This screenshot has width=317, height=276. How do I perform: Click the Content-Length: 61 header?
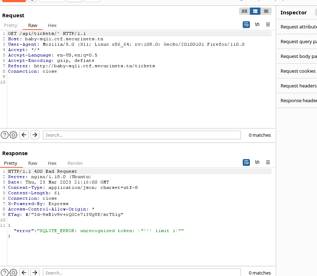click(34, 193)
